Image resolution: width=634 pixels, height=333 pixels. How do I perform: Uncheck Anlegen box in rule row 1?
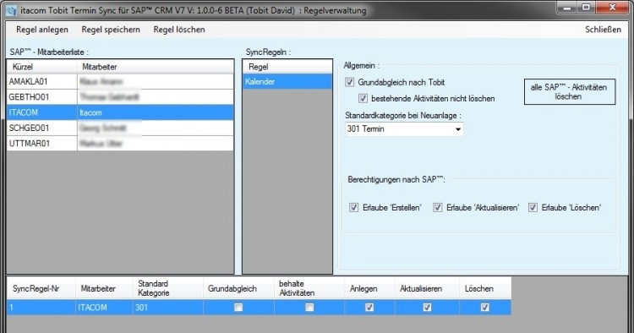(x=369, y=308)
